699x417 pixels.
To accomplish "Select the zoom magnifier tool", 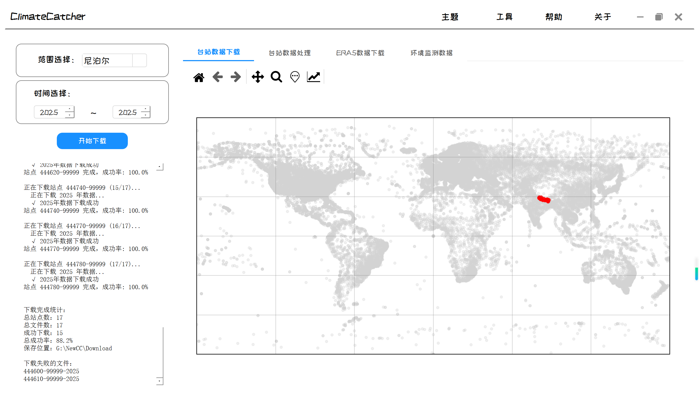I will [x=276, y=77].
